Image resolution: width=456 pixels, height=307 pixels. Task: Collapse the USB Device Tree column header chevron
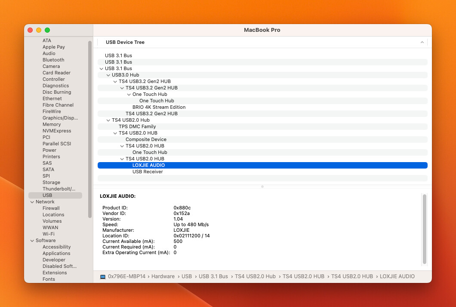coord(422,42)
